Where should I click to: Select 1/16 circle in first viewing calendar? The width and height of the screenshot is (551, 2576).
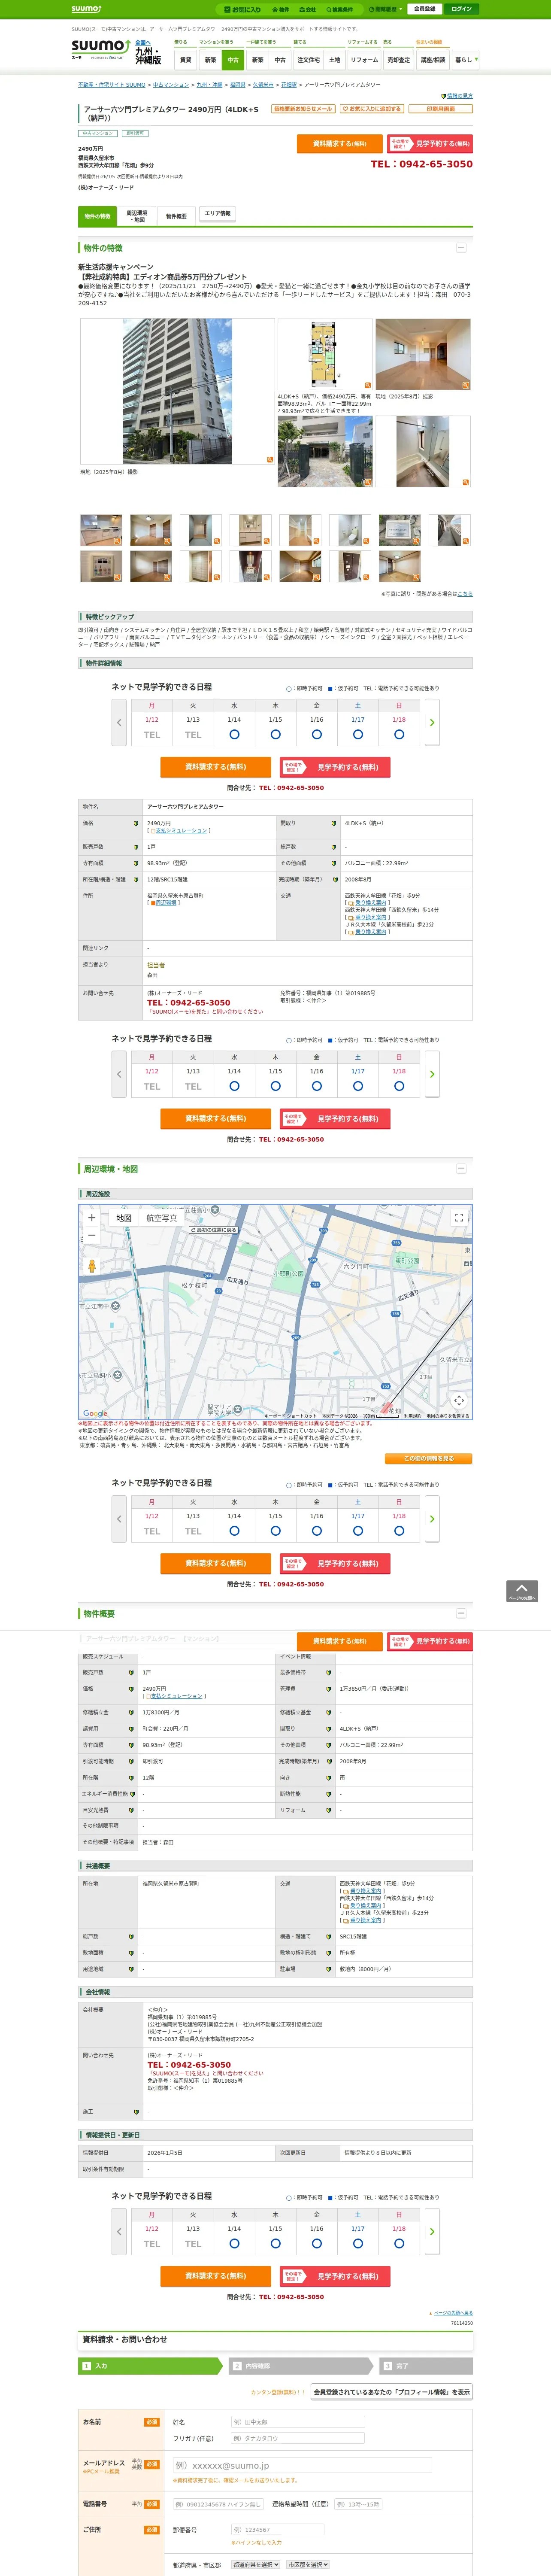point(317,734)
